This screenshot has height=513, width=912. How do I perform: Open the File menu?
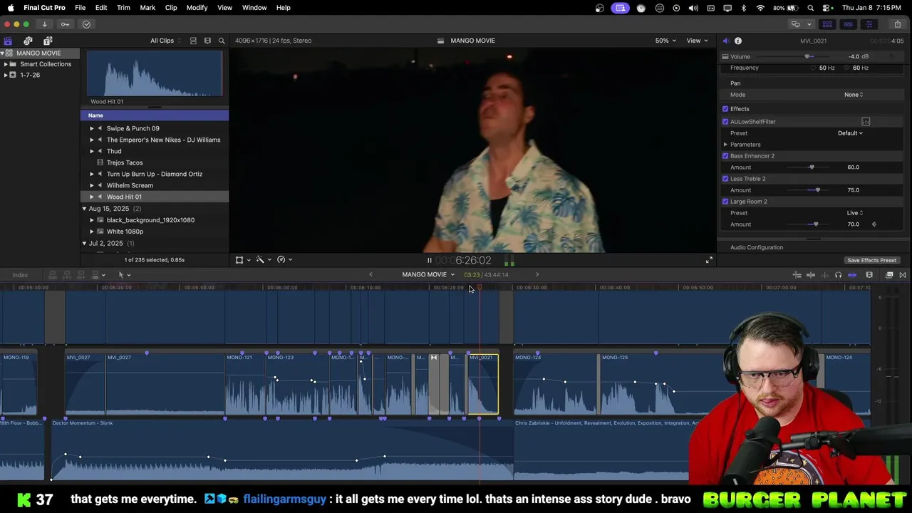[x=81, y=8]
